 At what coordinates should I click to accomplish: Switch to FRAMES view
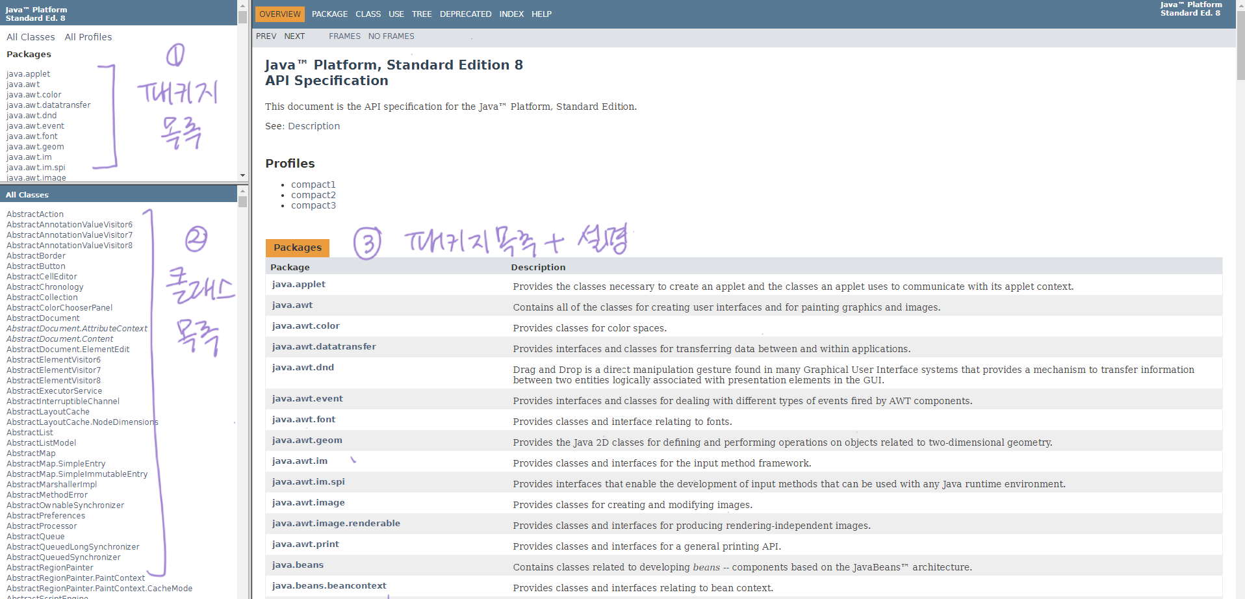[x=344, y=36]
